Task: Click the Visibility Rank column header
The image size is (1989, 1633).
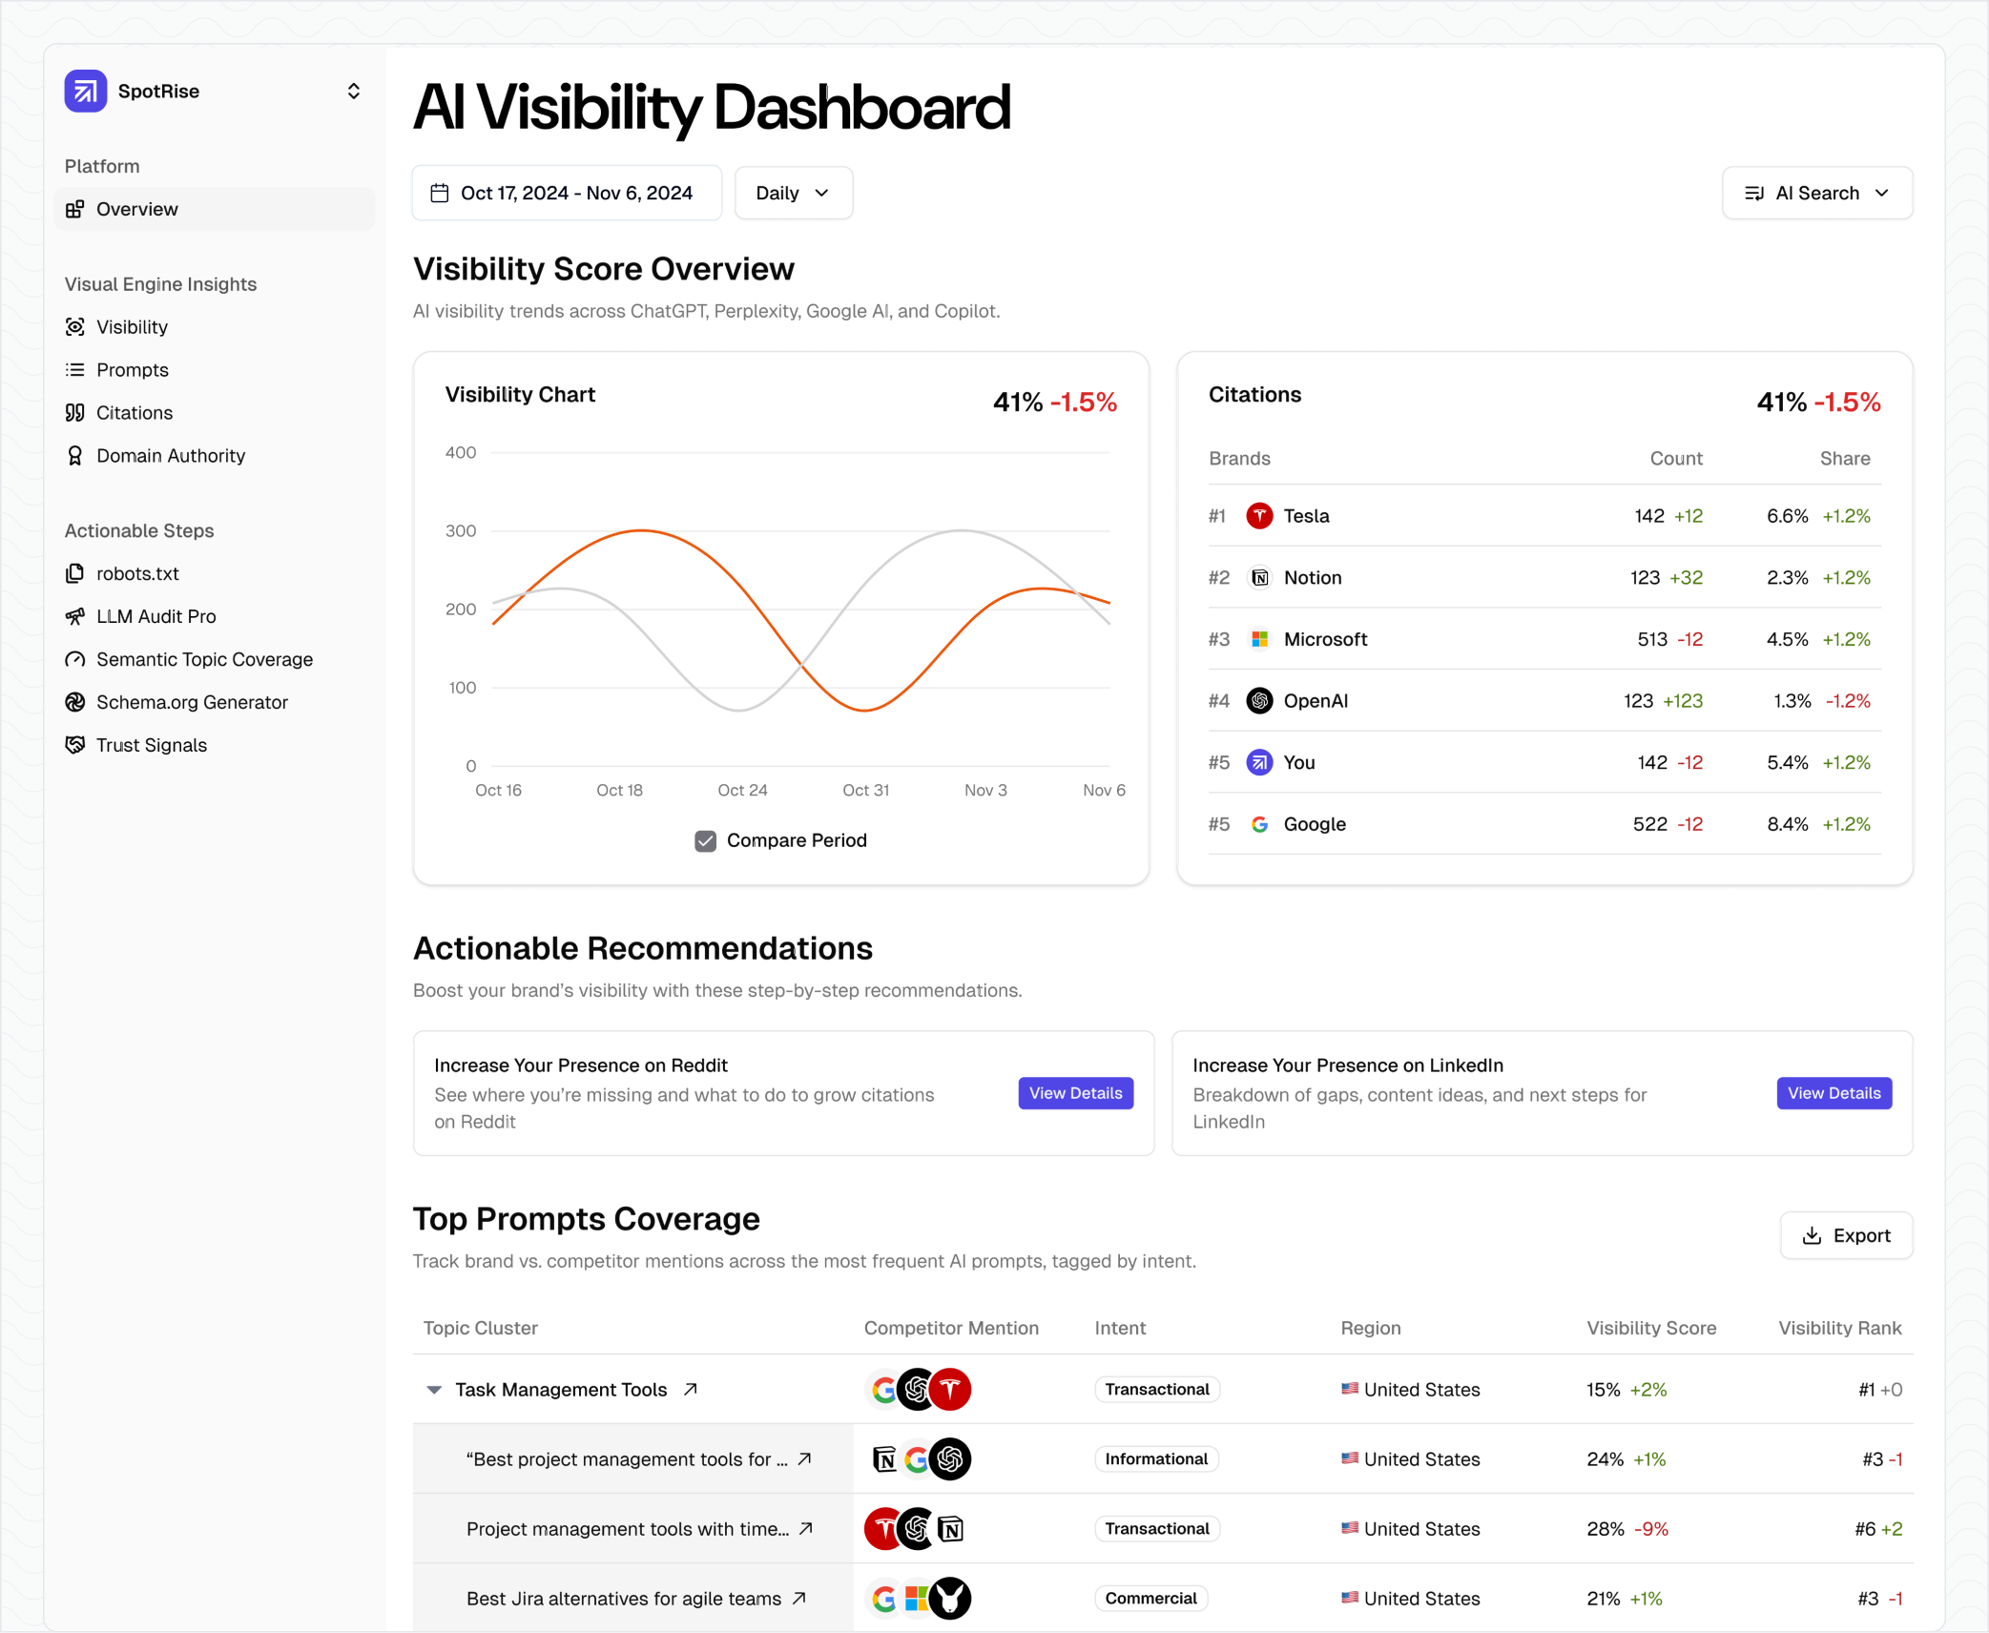Action: click(x=1839, y=1329)
